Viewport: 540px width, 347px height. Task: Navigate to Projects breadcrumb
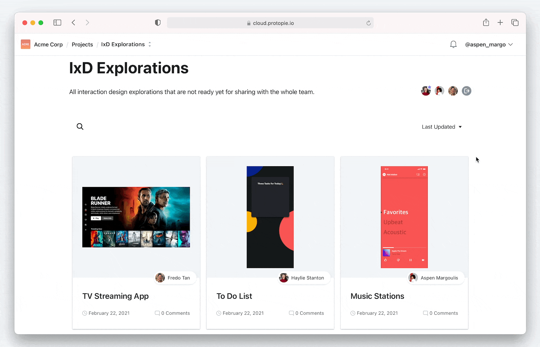coord(82,45)
